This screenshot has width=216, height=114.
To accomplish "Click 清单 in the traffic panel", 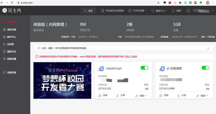I will (x=203, y=37).
